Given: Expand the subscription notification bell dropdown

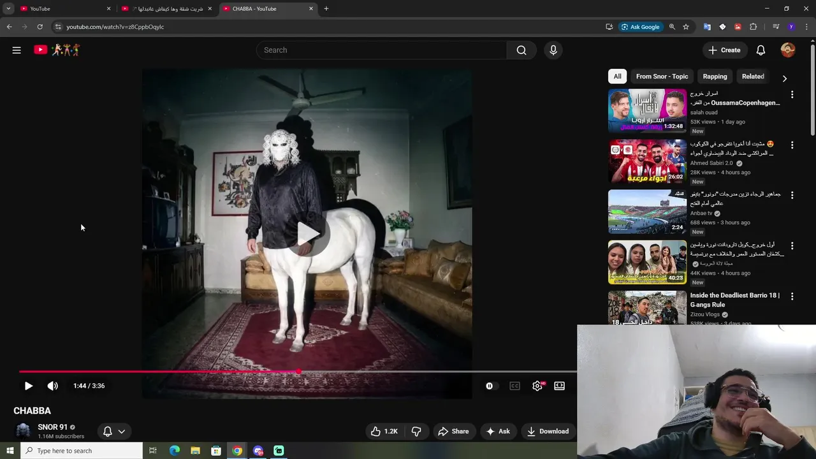Looking at the screenshot, I should (114, 432).
